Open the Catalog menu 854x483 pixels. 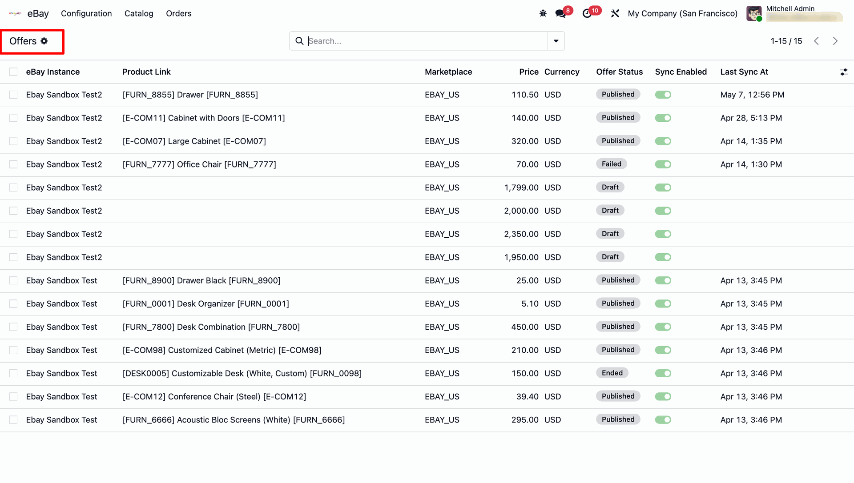tap(139, 13)
